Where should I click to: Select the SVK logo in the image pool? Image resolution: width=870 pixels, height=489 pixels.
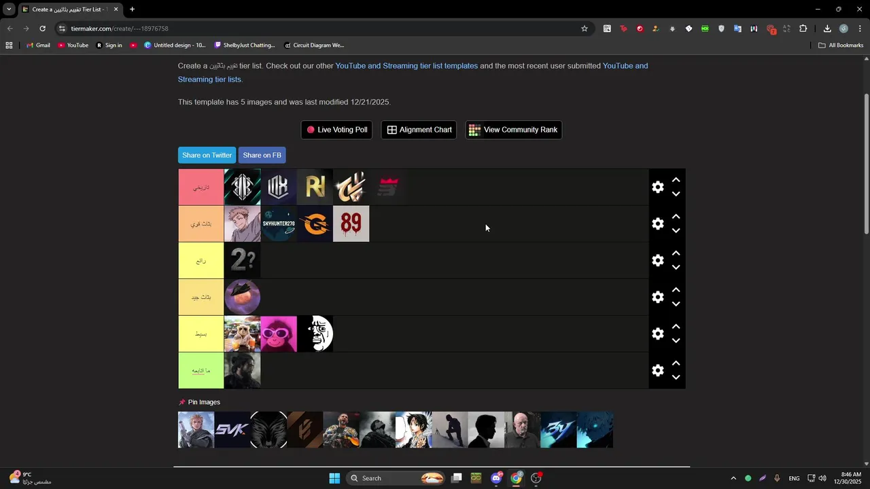click(x=232, y=430)
